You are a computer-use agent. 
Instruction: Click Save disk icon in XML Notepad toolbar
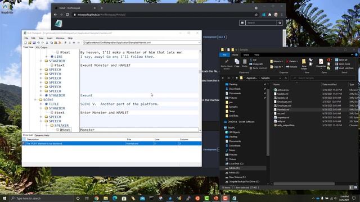pyautogui.click(x=34, y=43)
